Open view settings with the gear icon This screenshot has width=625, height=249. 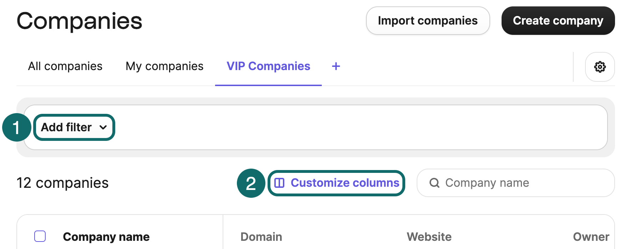pos(600,67)
